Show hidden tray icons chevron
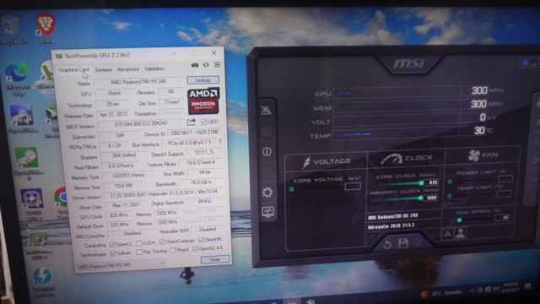 click(x=472, y=290)
